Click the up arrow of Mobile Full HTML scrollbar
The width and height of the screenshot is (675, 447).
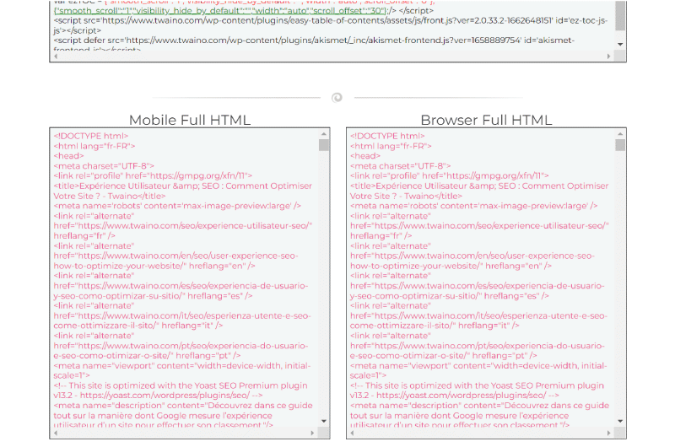(324, 134)
